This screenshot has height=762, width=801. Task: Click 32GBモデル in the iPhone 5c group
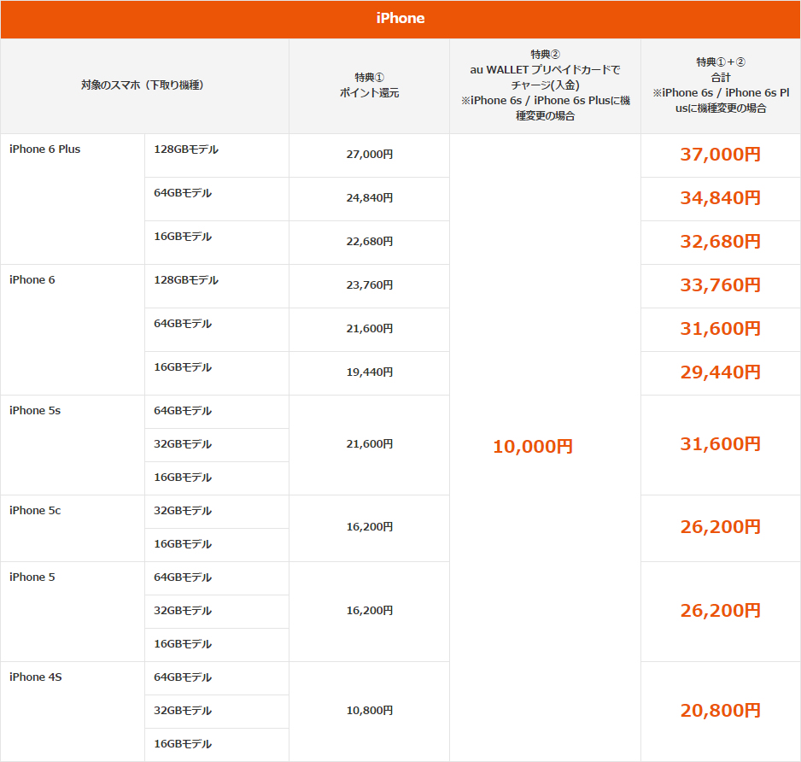[183, 511]
